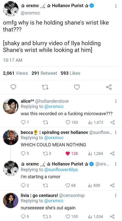Screen dimensions: 122x221
Task: Open @hollanderslove profile handle
Action: click(52, 101)
